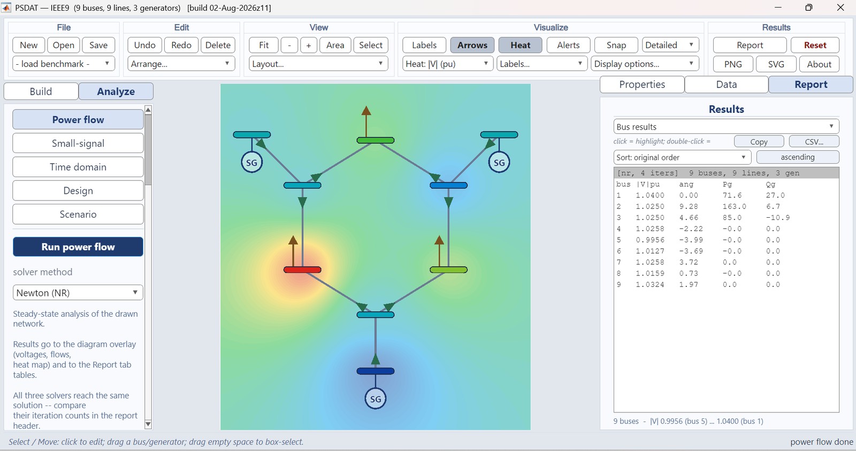
Task: Click the bus 2 row showing 163.0
Action: tap(726, 207)
